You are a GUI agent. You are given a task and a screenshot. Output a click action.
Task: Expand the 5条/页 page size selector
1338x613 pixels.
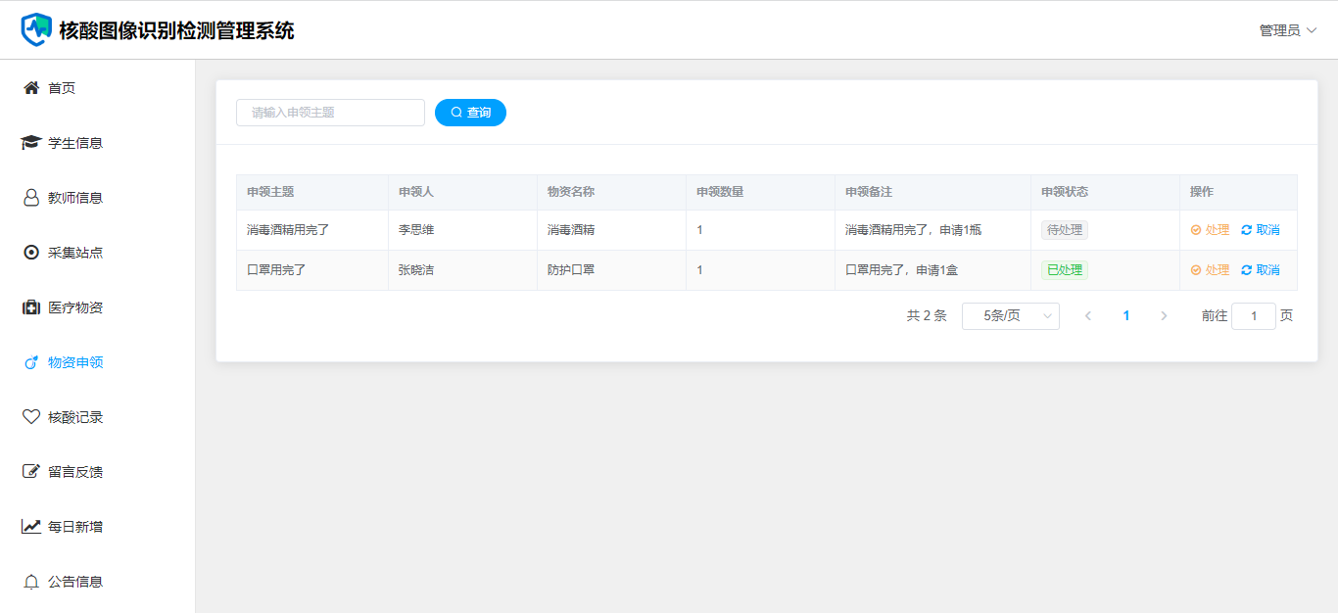(1010, 316)
